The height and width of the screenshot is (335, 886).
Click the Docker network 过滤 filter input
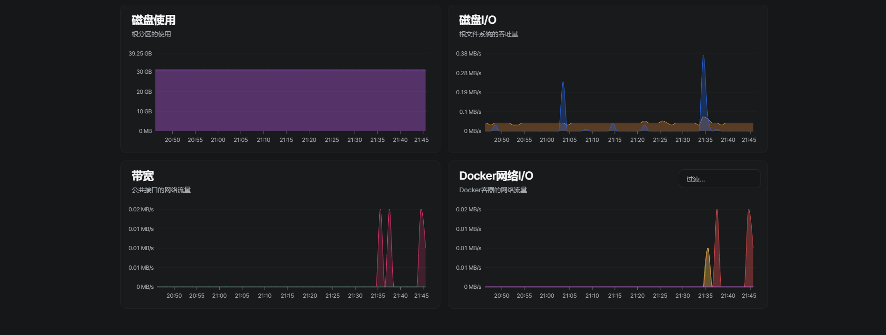tap(719, 179)
